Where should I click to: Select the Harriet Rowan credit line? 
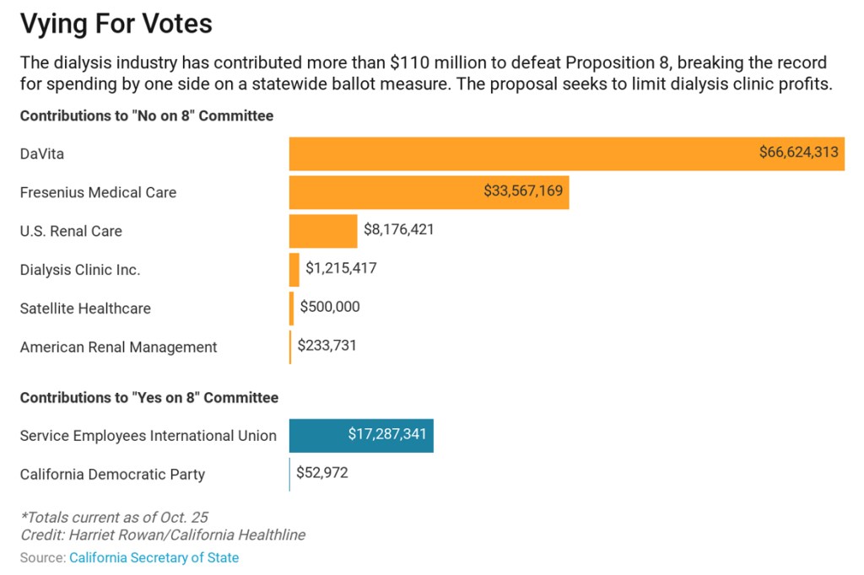(163, 535)
